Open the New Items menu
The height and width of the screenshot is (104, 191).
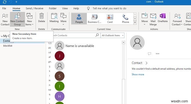coord(29,19)
